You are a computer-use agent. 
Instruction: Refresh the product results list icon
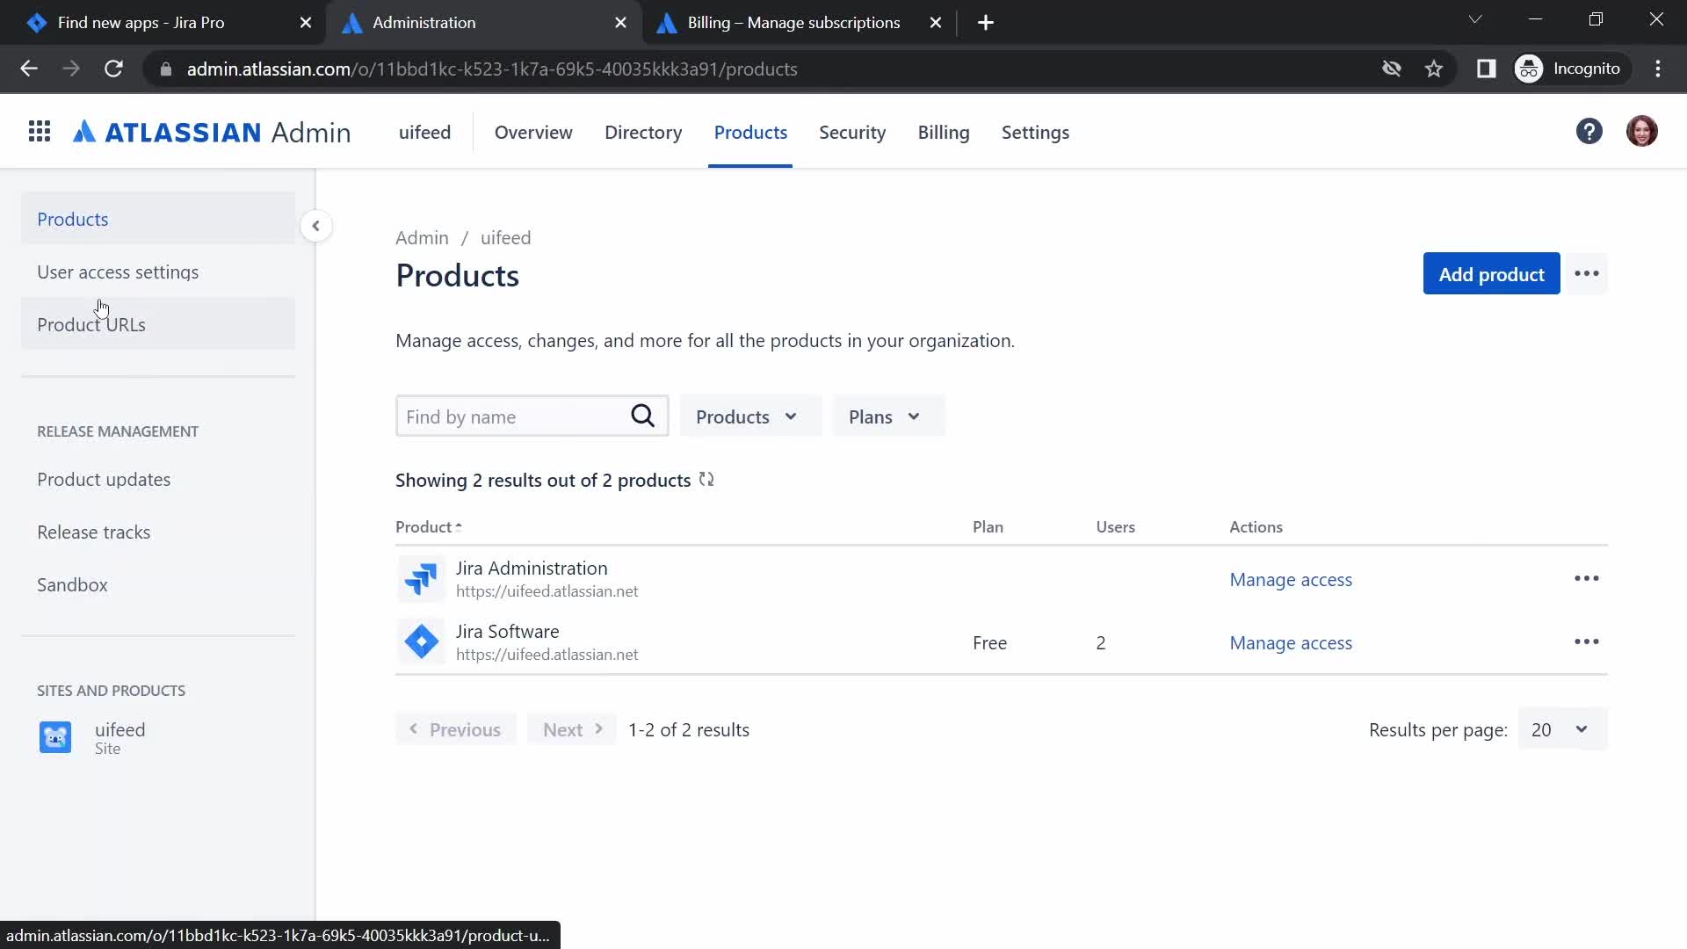tap(706, 480)
